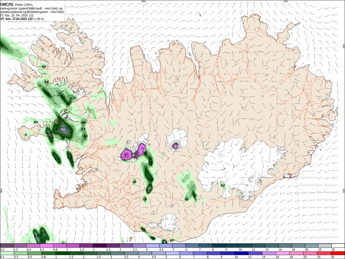This screenshot has height=259, width=345.
Task: Click the '15W' longitude label
Action: click(285, 1)
